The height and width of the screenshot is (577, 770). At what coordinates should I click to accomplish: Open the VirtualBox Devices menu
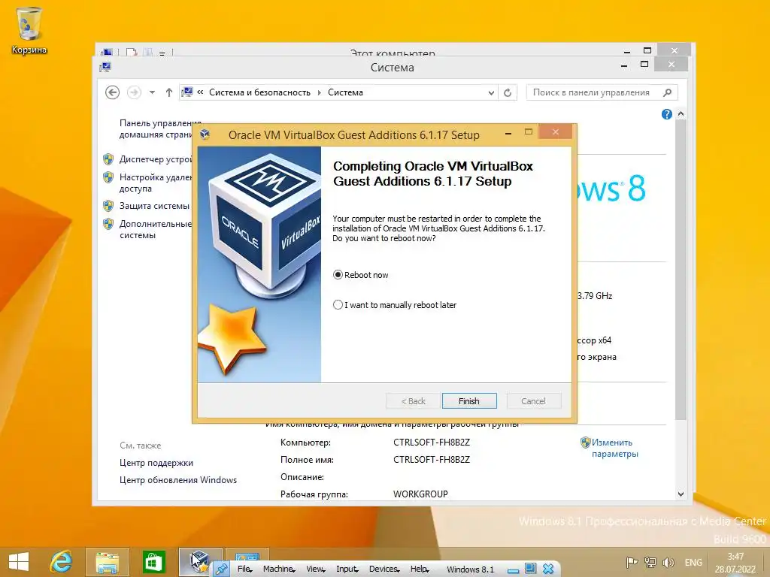pyautogui.click(x=384, y=569)
